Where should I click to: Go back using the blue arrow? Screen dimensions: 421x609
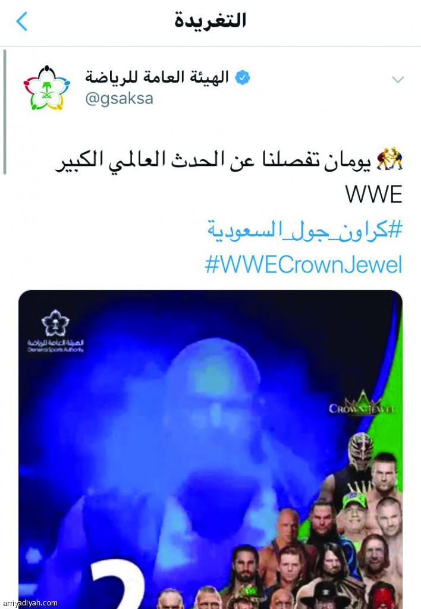click(x=22, y=21)
